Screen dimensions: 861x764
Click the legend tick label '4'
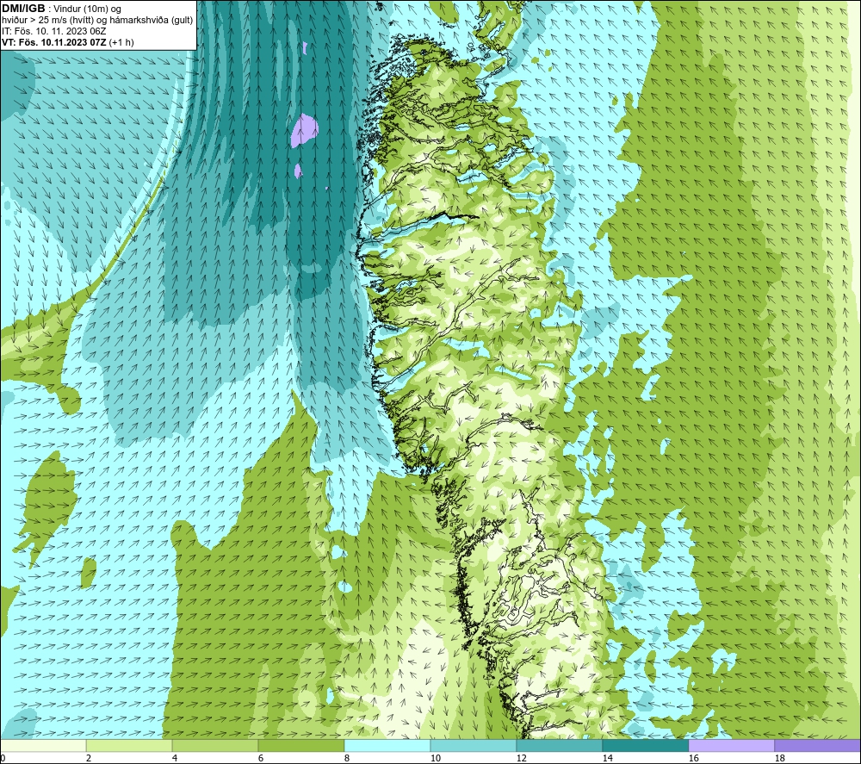(175, 759)
